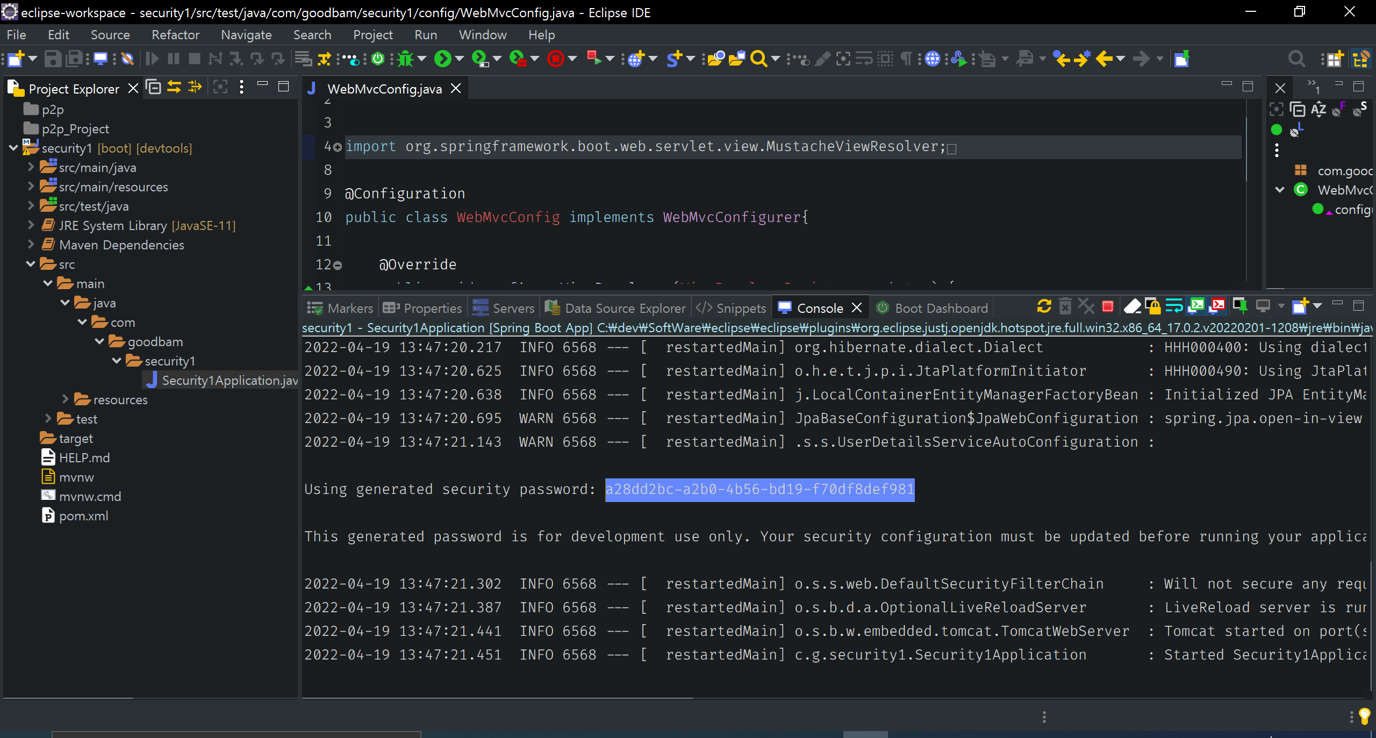
Task: Collapse All in Project Explorer
Action: (154, 87)
